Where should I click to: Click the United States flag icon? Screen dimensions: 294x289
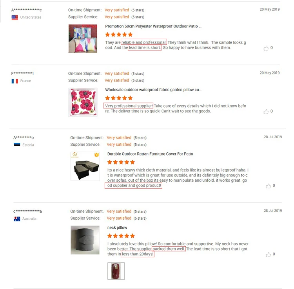pyautogui.click(x=15, y=18)
